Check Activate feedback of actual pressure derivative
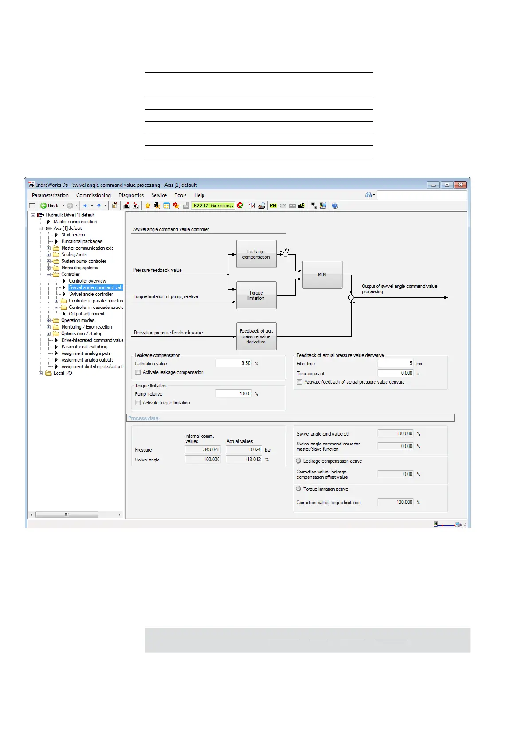The height and width of the screenshot is (747, 528). pyautogui.click(x=300, y=382)
